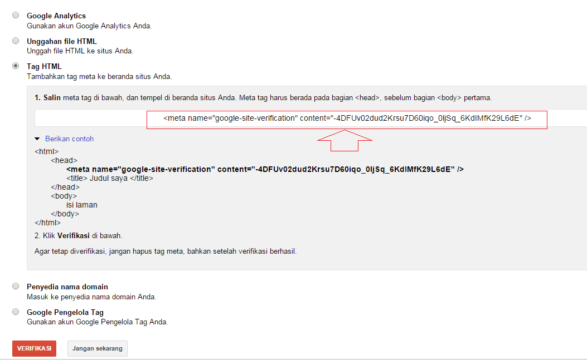Image resolution: width=587 pixels, height=360 pixels.
Task: Click the red upward arrow annotation
Action: pos(345,141)
